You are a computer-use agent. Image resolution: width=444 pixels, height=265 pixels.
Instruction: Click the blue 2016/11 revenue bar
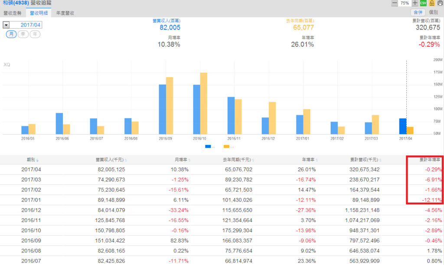click(x=231, y=115)
